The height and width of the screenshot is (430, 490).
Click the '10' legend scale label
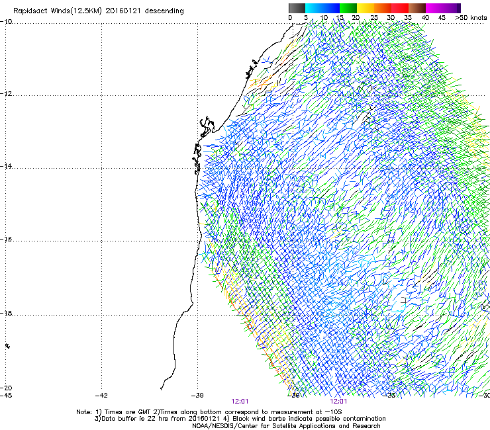pyautogui.click(x=324, y=18)
